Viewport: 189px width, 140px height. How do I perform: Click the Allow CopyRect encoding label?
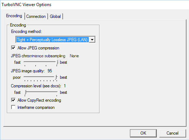(x=39, y=100)
